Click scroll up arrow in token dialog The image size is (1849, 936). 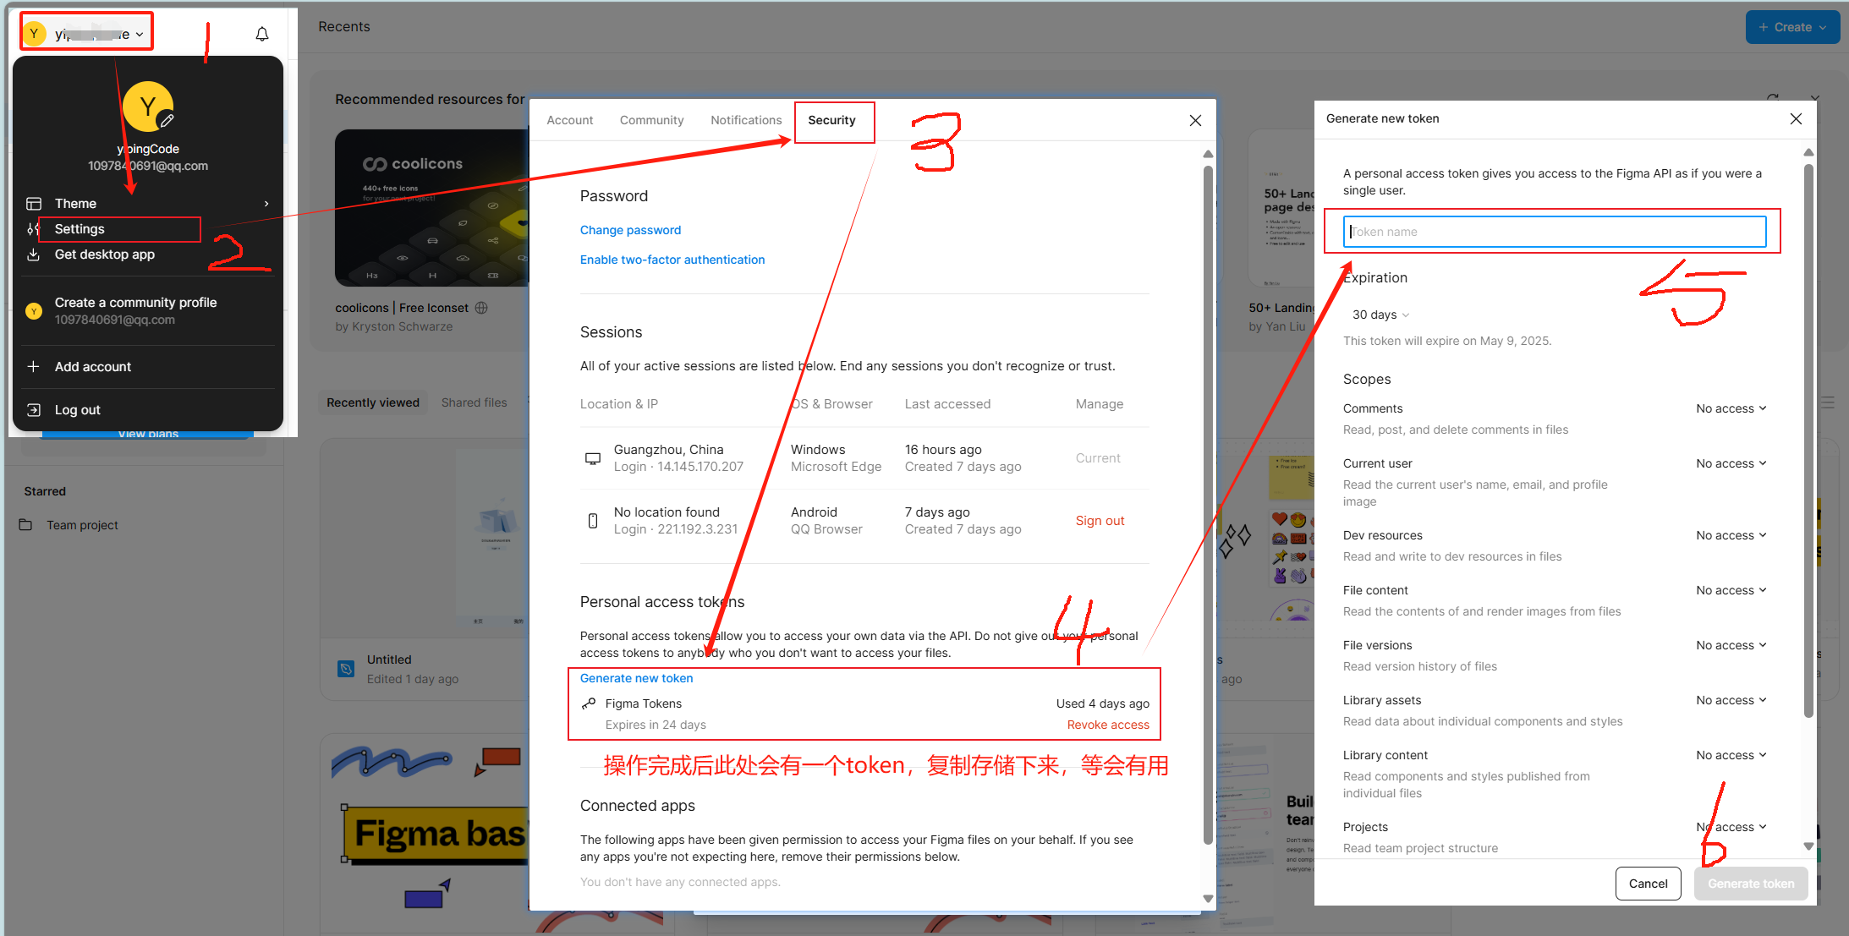pos(1808,153)
